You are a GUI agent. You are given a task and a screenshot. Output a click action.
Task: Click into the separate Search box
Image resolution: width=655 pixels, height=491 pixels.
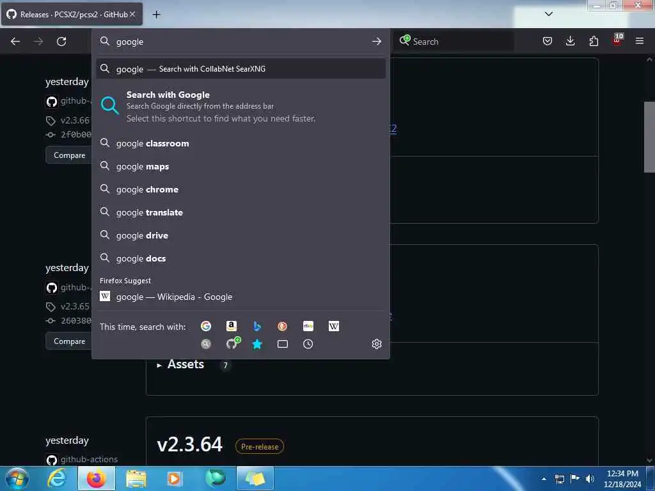coord(454,42)
